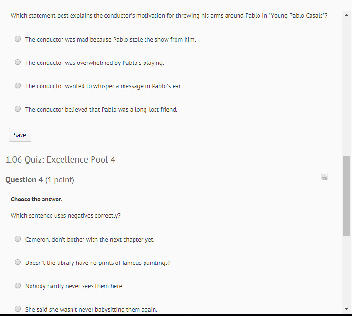Select 'Cameron, don't bother' radio option
352x316 pixels.
18,239
